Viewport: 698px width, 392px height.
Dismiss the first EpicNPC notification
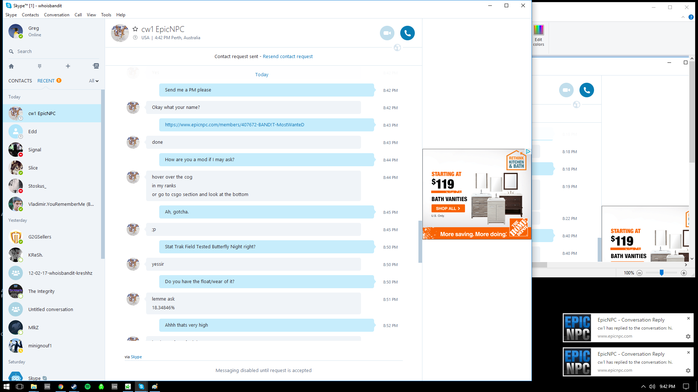(688, 318)
